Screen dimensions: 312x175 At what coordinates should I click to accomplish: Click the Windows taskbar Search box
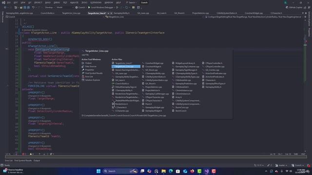pyautogui.click(x=120, y=171)
